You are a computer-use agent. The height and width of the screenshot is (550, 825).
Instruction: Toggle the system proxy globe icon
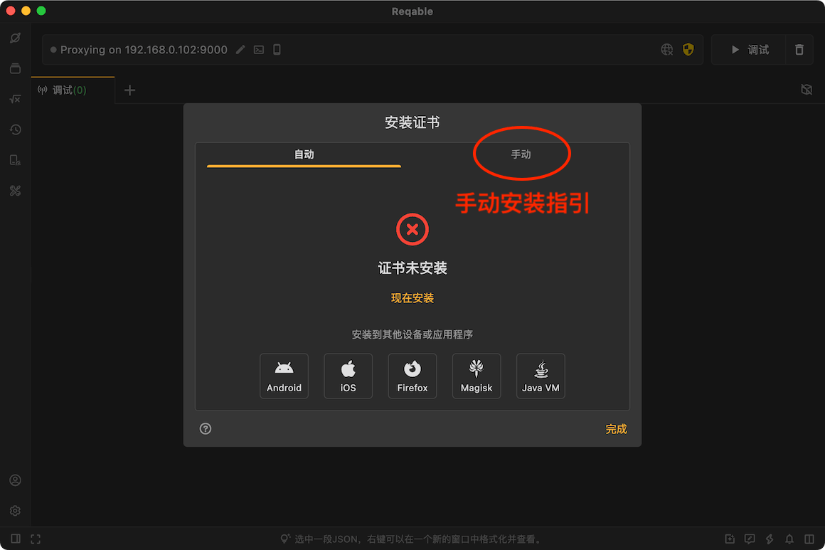666,50
